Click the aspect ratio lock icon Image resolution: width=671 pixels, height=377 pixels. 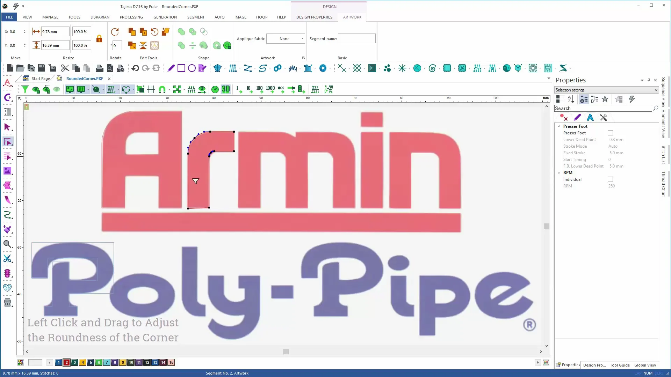(99, 39)
